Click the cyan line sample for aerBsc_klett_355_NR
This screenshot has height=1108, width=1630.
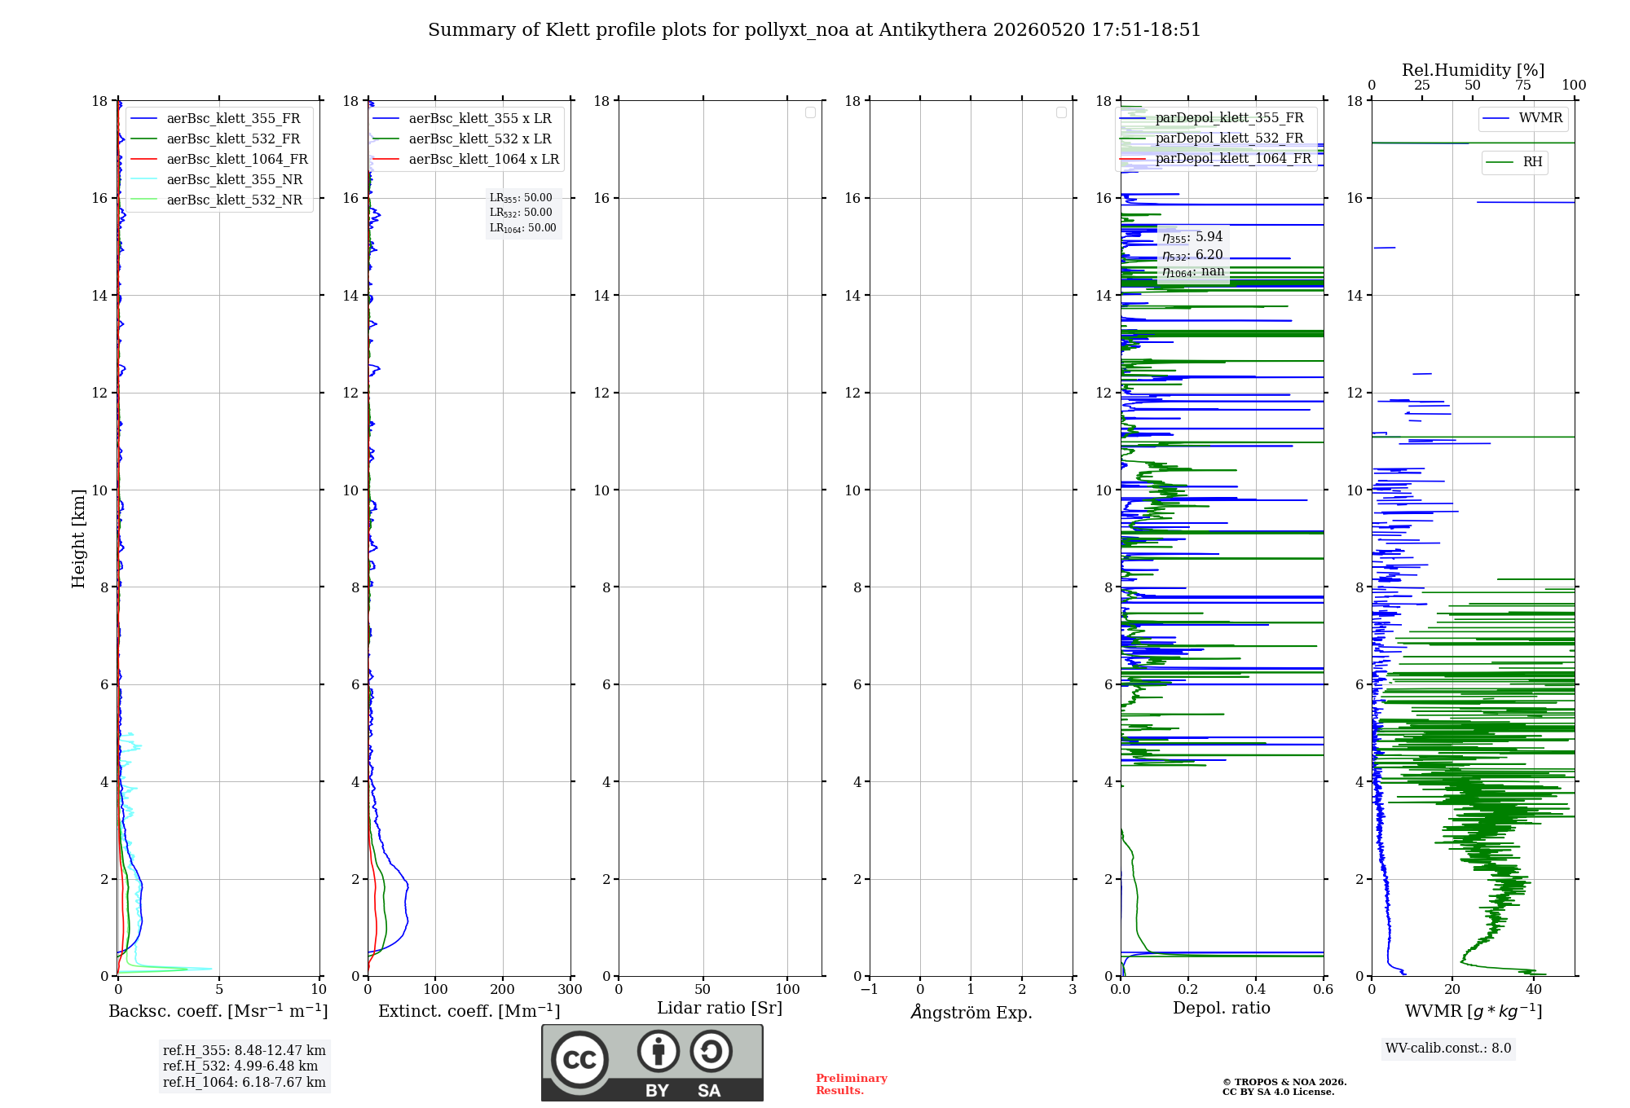click(x=144, y=180)
